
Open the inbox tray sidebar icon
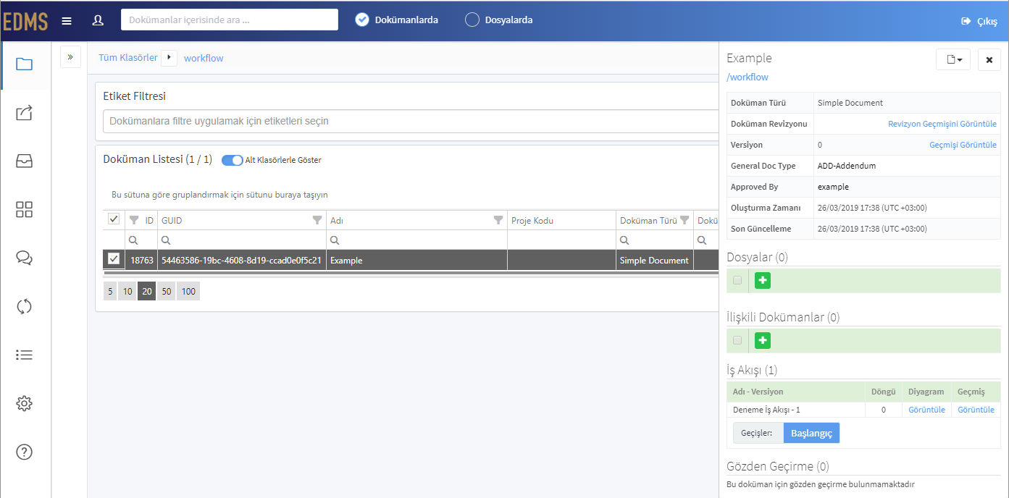pyautogui.click(x=24, y=161)
